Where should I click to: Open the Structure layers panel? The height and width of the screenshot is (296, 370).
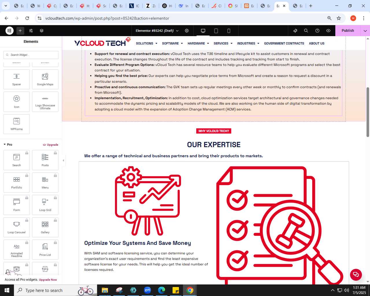click(x=42, y=30)
